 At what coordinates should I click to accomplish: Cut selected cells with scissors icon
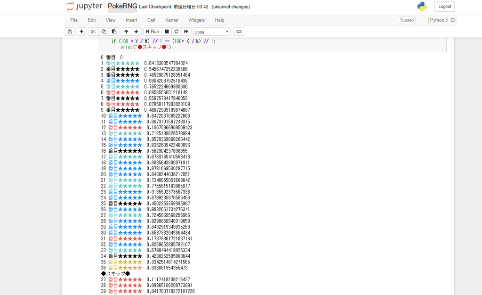coord(94,32)
